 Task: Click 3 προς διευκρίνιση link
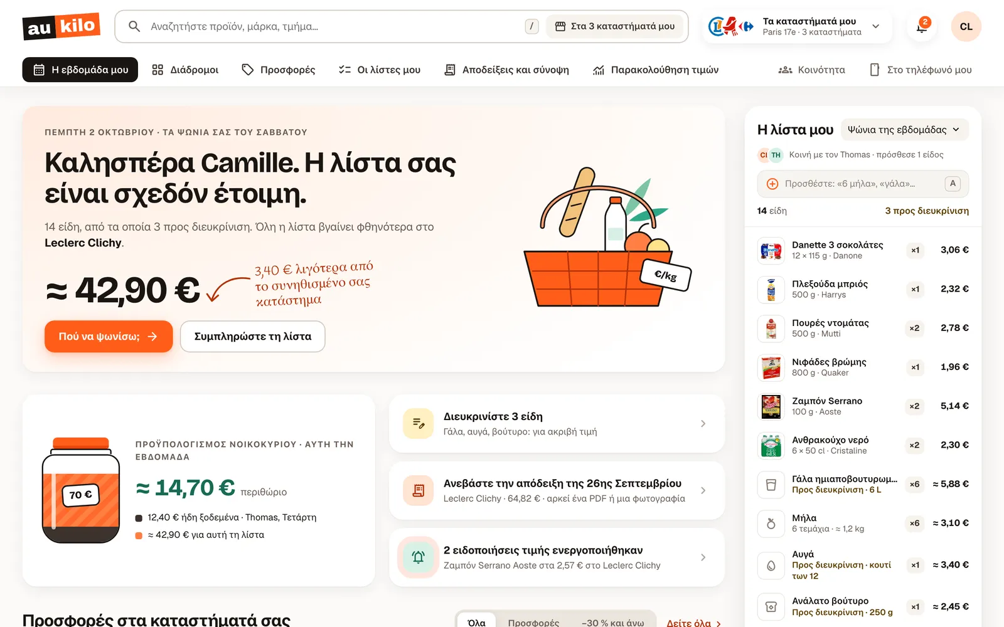point(927,211)
